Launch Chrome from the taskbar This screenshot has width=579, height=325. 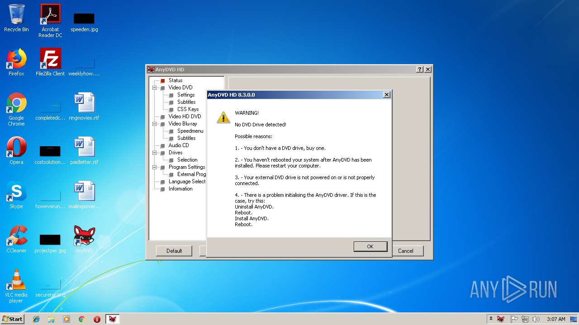(82, 319)
